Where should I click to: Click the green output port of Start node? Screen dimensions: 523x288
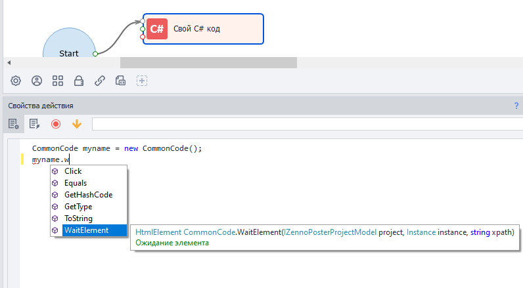(x=95, y=54)
